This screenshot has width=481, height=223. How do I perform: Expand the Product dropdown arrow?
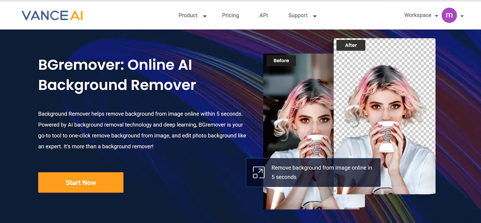point(205,16)
